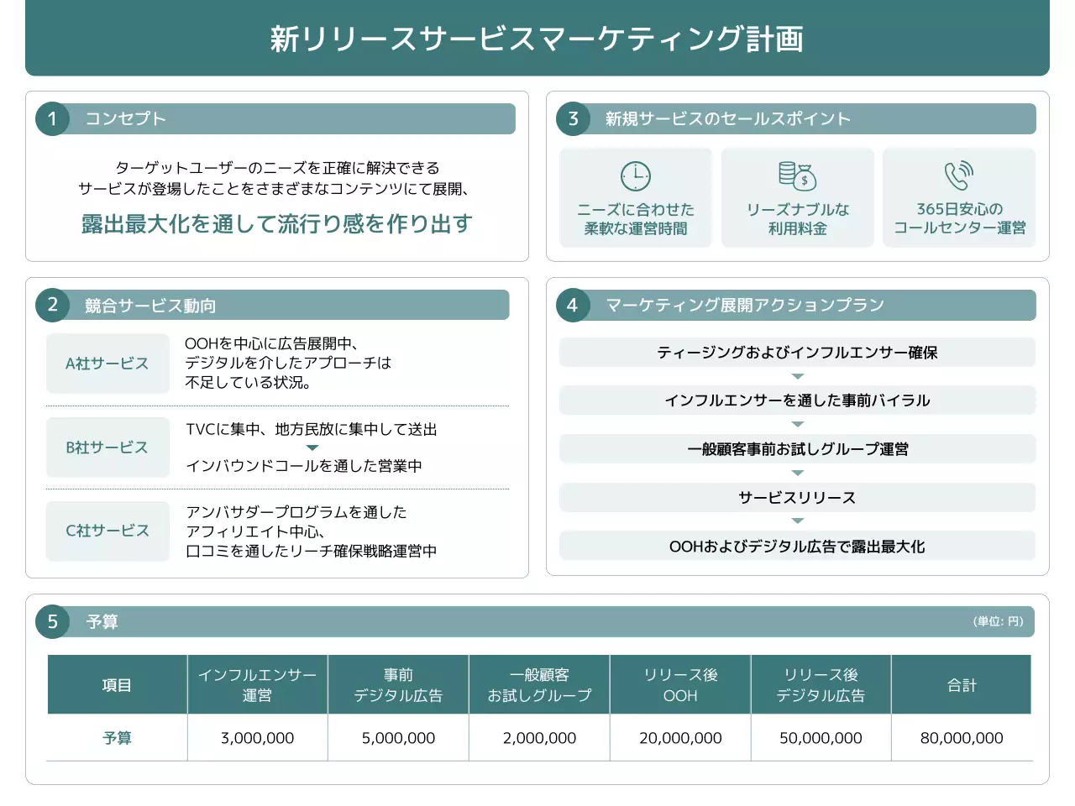Select the C社サービス label
The width and height of the screenshot is (1075, 806).
pos(107,531)
